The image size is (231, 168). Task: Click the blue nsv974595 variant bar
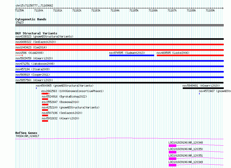tap(132, 55)
